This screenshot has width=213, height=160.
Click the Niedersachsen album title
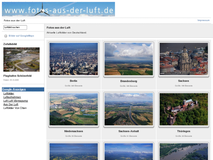pyautogui.click(x=74, y=131)
